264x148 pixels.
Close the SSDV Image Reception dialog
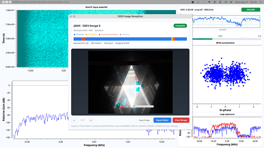(x=71, y=16)
